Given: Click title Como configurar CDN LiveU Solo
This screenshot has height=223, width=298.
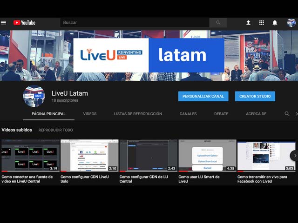Looking at the screenshot, I should (85, 179).
